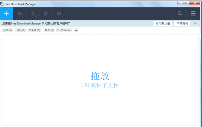This screenshot has width=202, height=127.
Task: Choose 不再询问 in the notification bar
Action: pos(182,23)
